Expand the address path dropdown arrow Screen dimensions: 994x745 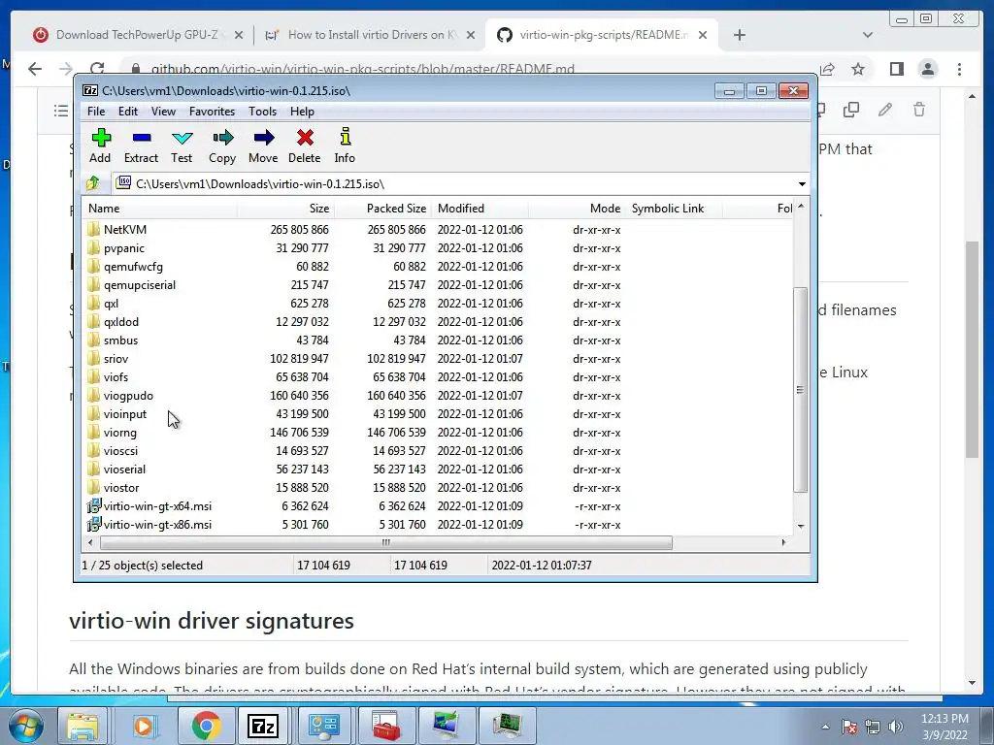point(802,184)
